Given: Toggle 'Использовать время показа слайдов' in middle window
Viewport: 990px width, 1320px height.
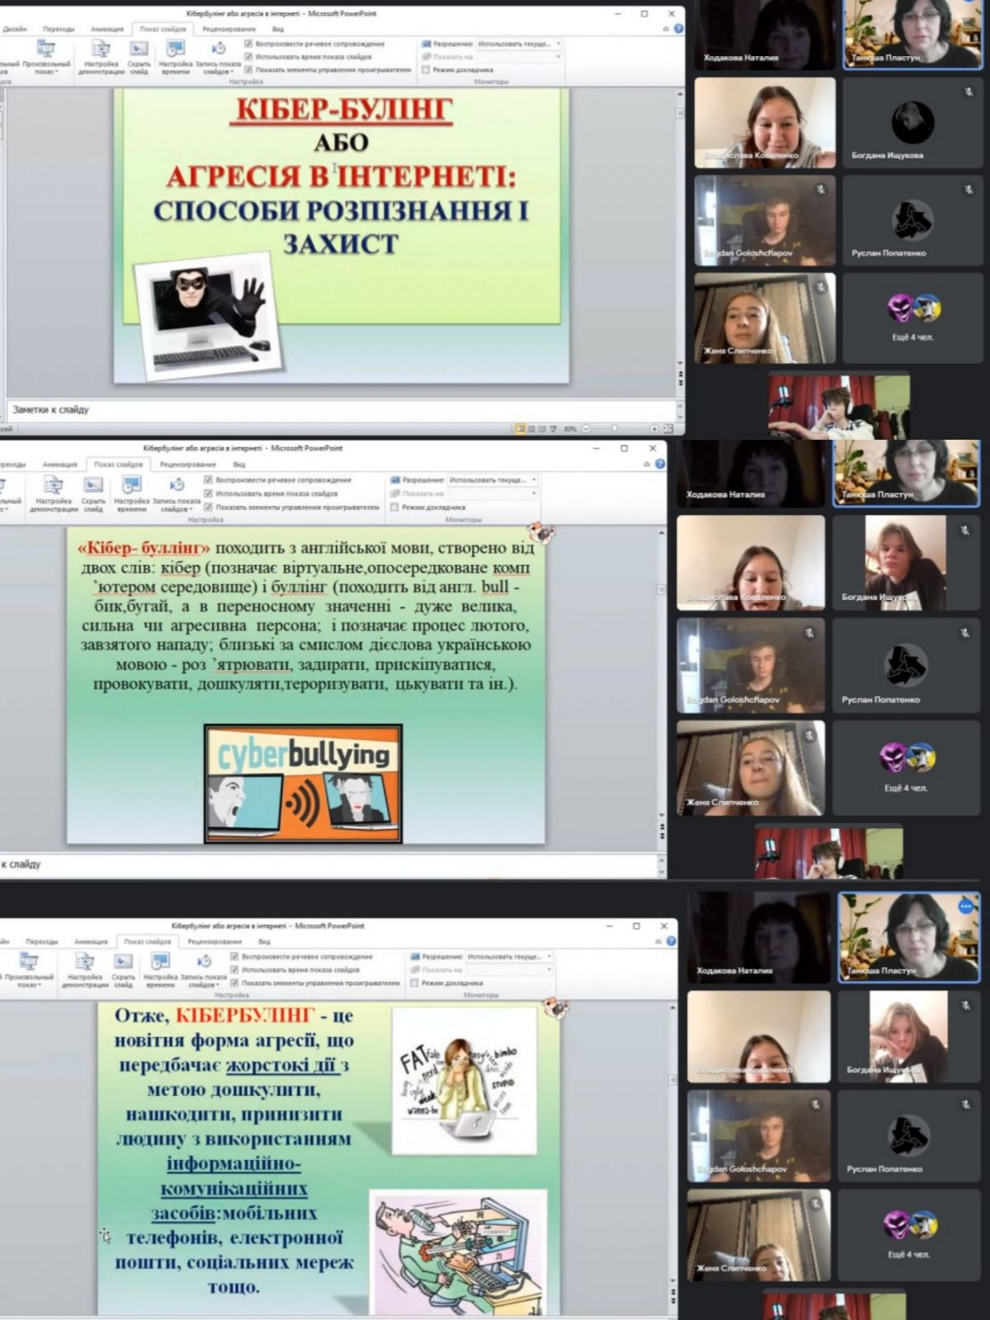Looking at the screenshot, I should point(209,493).
